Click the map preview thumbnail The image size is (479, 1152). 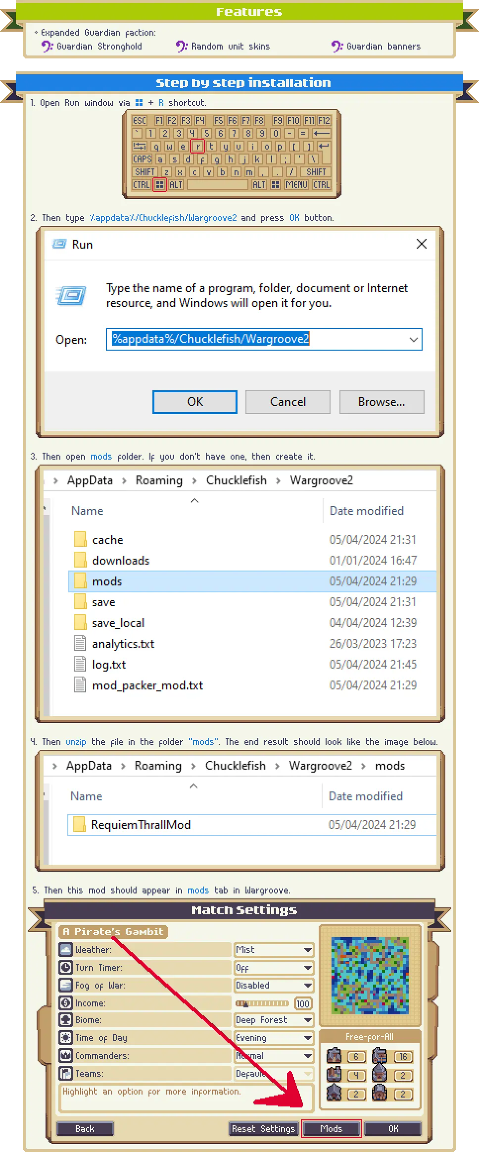pyautogui.click(x=370, y=975)
